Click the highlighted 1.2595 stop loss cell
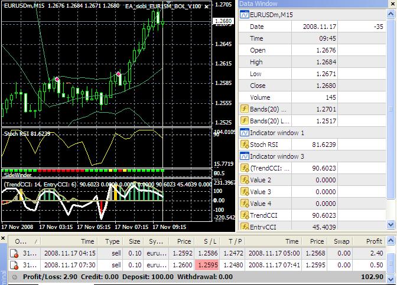The image size is (397, 285). click(207, 265)
